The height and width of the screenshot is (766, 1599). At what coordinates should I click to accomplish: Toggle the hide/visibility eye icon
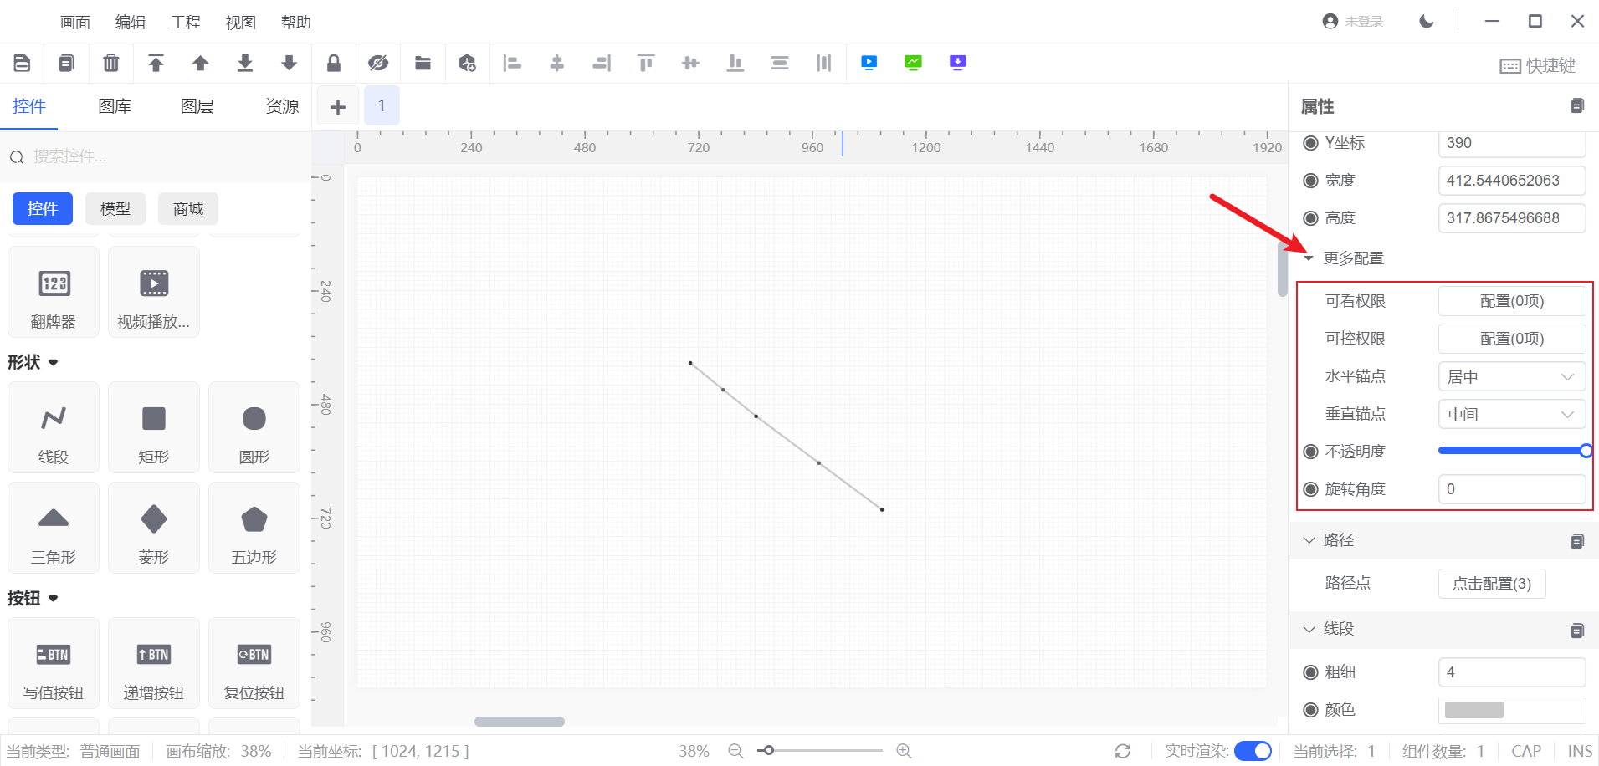click(x=378, y=63)
